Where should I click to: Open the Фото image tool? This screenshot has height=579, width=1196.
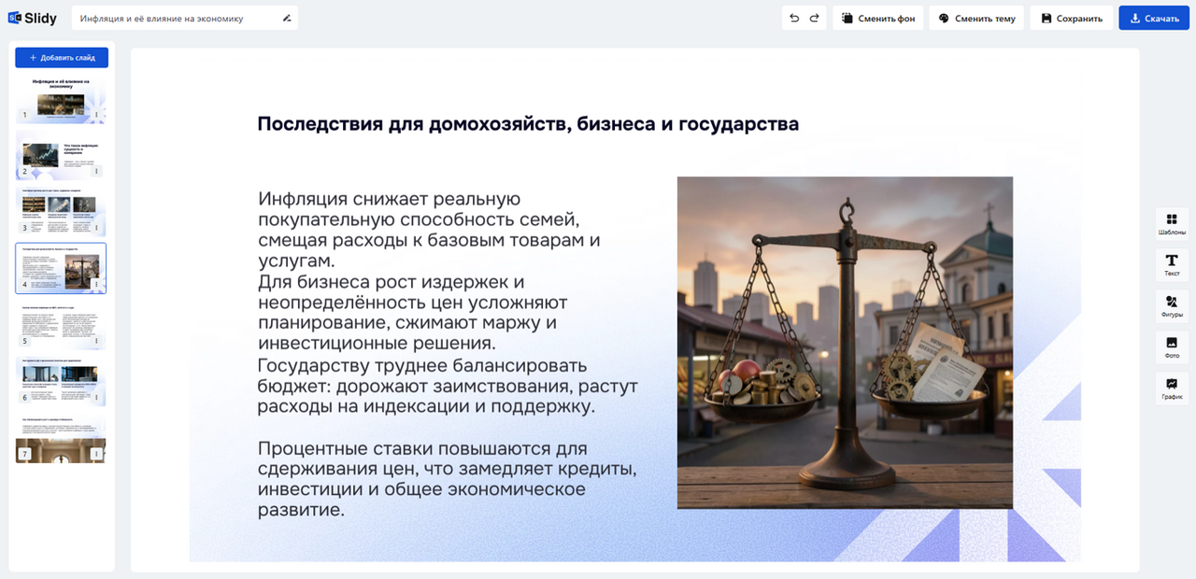point(1172,347)
